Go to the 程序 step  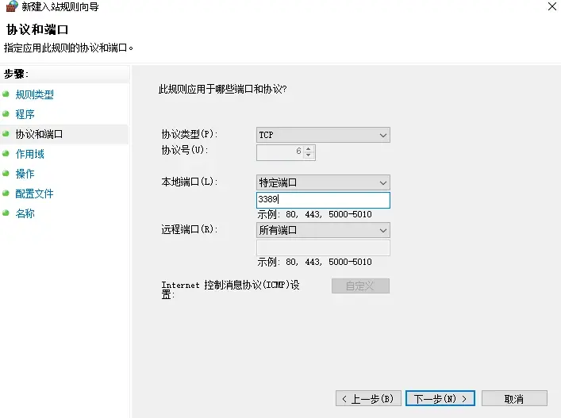pos(25,114)
